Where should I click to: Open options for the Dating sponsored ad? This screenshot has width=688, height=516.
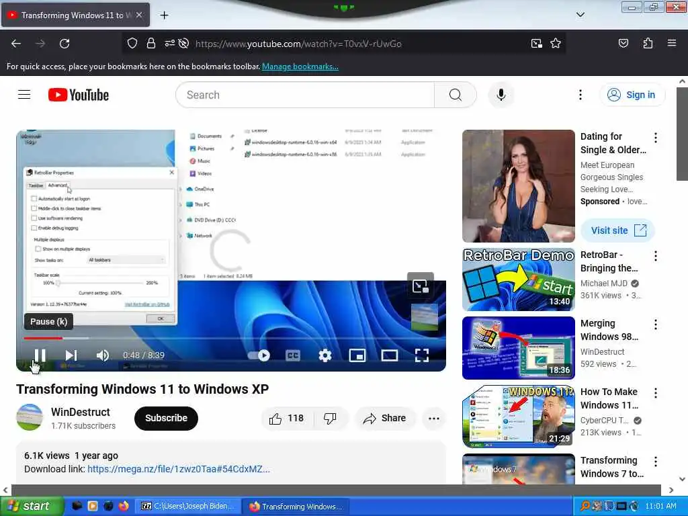pos(656,138)
